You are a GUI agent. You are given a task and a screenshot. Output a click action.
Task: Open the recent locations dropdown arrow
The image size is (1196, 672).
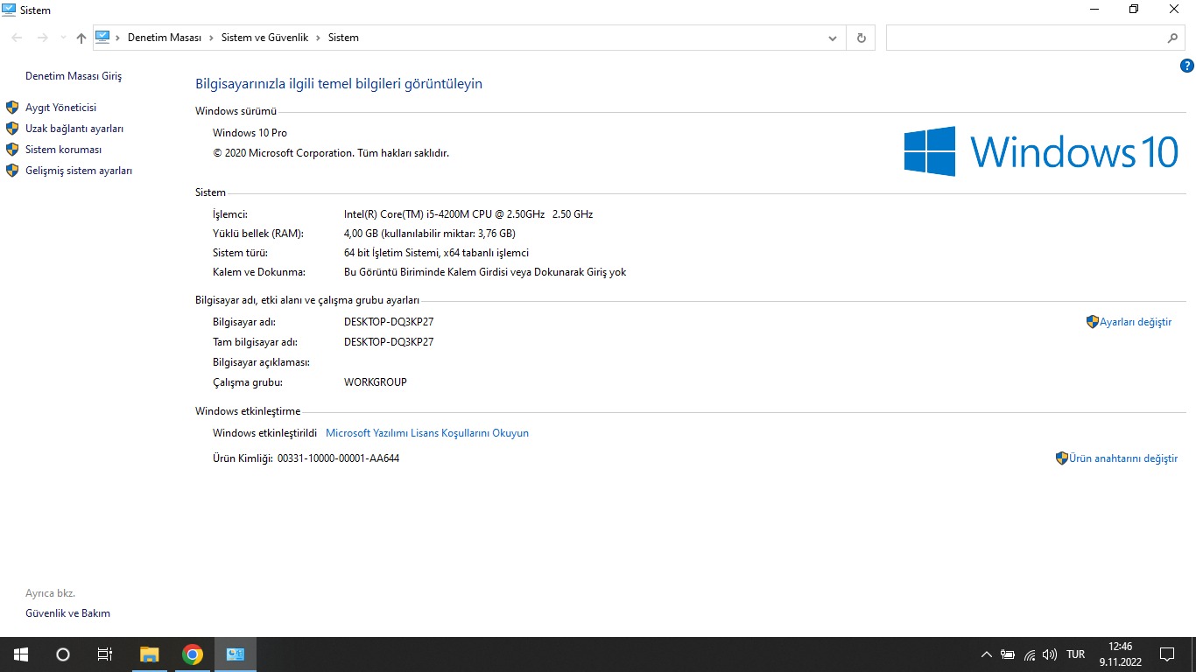coord(63,38)
